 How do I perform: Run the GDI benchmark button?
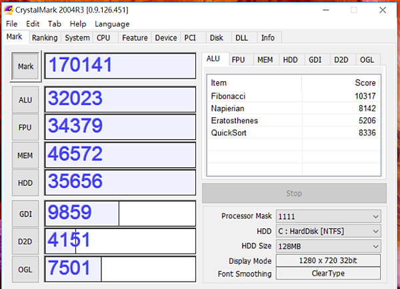point(25,214)
